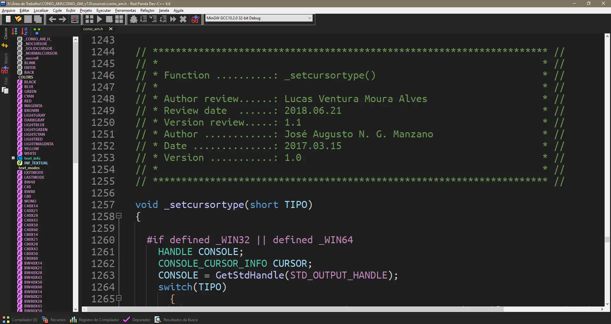Image resolution: width=611 pixels, height=324 pixels.
Task: Open the Projeto menu
Action: 86,10
